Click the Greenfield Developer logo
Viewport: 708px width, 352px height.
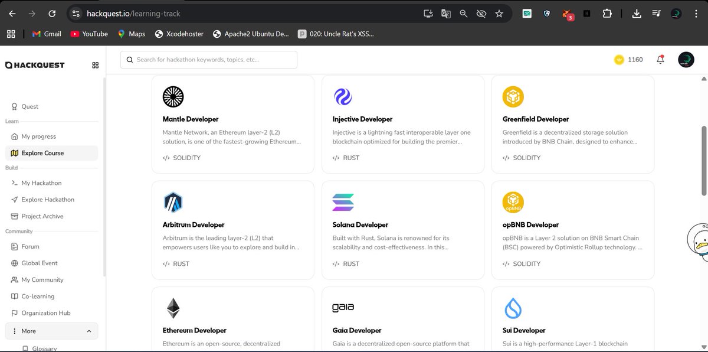coord(513,96)
